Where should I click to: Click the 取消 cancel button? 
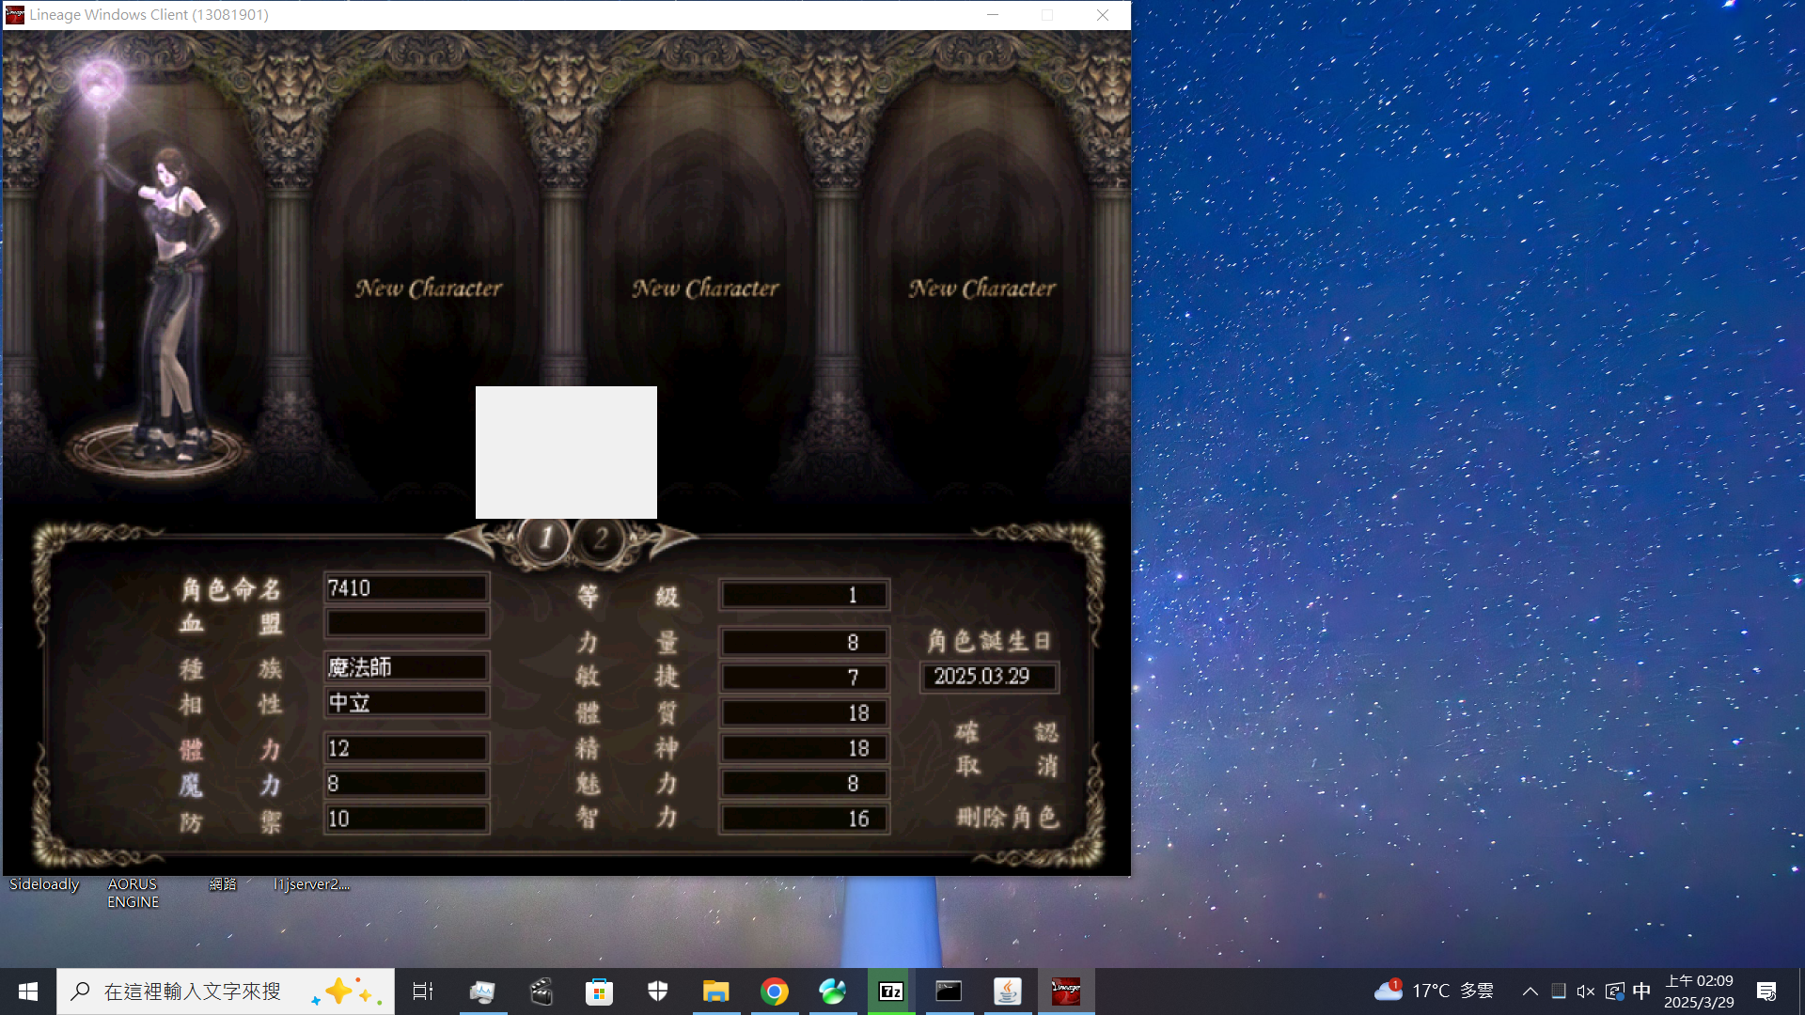click(x=1007, y=766)
